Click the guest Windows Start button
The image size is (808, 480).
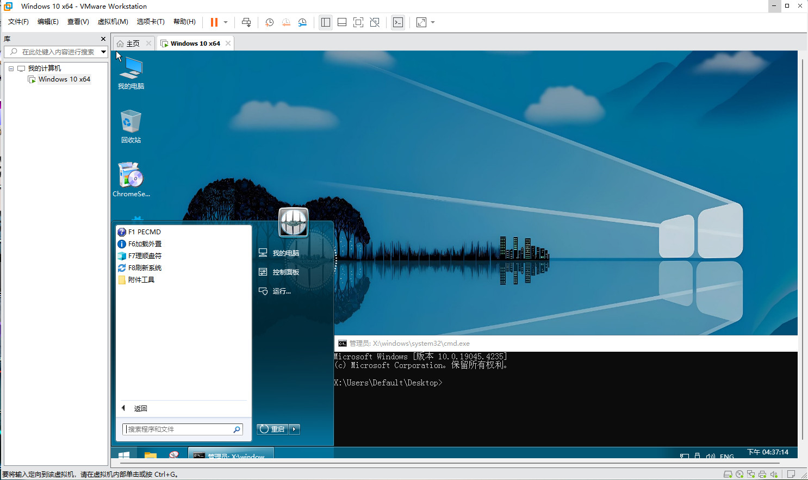click(124, 455)
